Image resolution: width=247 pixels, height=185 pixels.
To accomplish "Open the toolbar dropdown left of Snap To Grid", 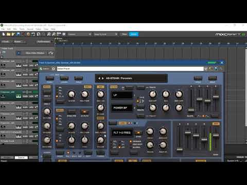I will point(80,34).
